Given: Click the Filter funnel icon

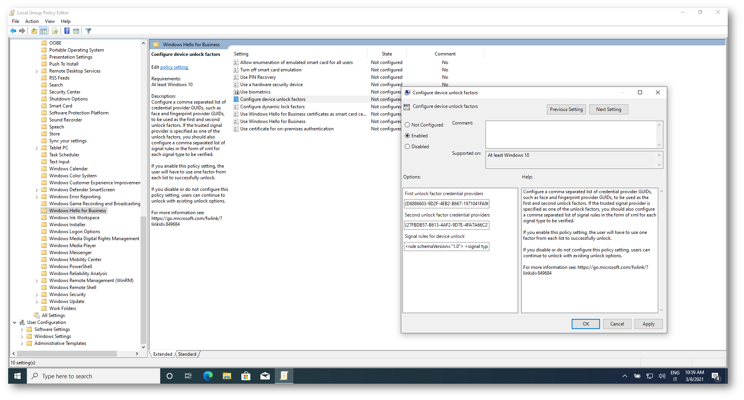Looking at the screenshot, I should (88, 31).
